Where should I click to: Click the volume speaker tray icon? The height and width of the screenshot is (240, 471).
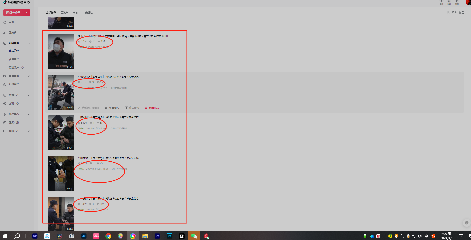[x=420, y=236]
